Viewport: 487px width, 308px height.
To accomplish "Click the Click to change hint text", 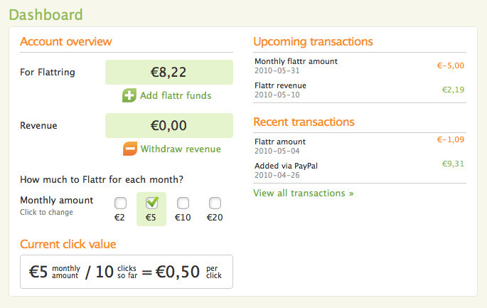I will (47, 212).
